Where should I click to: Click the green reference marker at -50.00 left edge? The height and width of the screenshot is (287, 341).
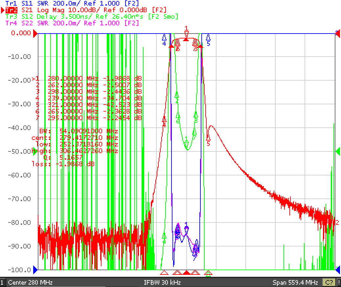tap(35, 152)
